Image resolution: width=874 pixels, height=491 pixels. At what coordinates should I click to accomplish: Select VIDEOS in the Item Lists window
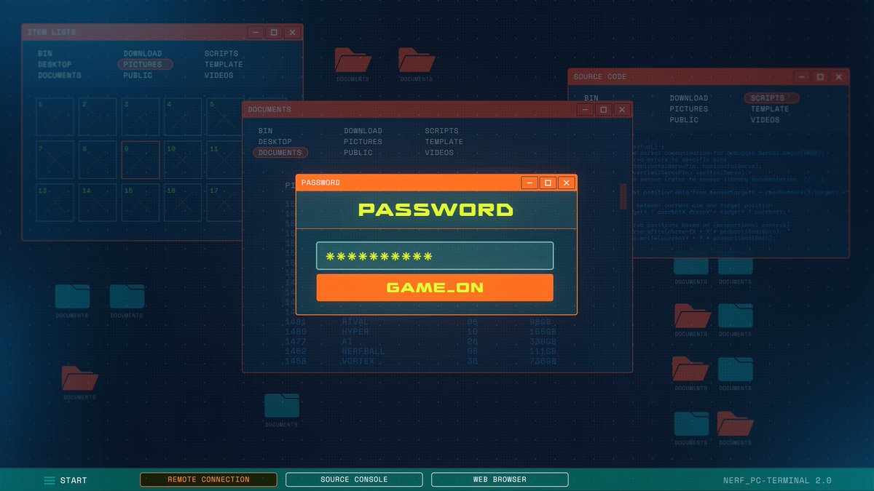(219, 75)
